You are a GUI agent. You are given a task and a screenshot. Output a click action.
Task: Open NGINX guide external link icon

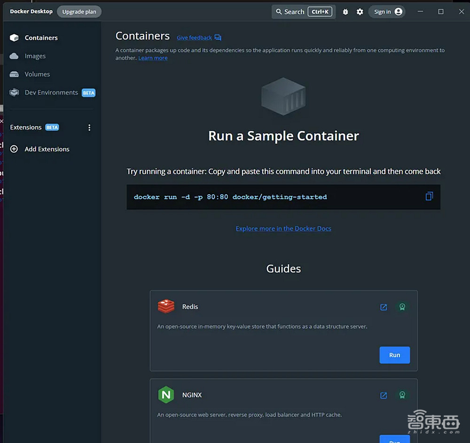(384, 395)
